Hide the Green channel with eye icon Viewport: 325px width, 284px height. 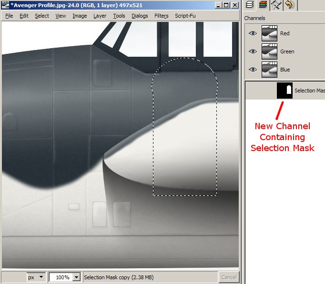(x=253, y=51)
